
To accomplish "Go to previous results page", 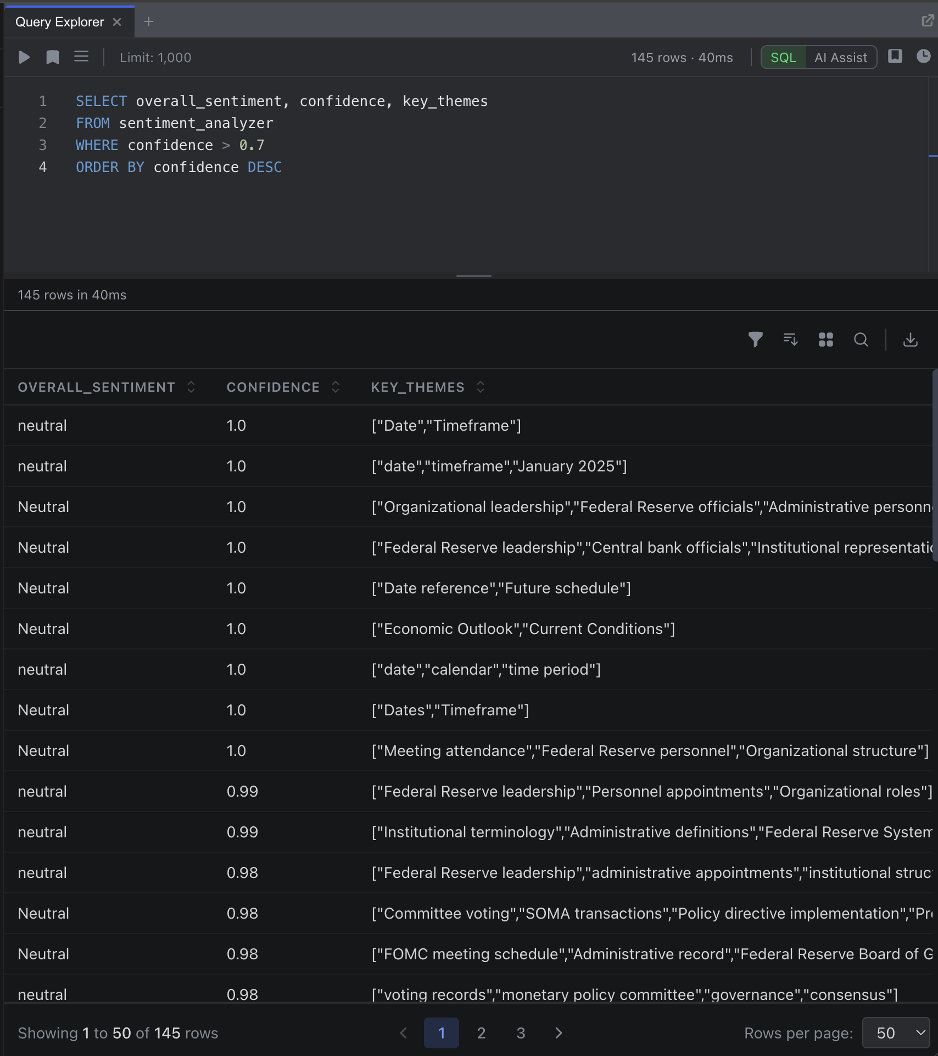I will (x=404, y=1033).
